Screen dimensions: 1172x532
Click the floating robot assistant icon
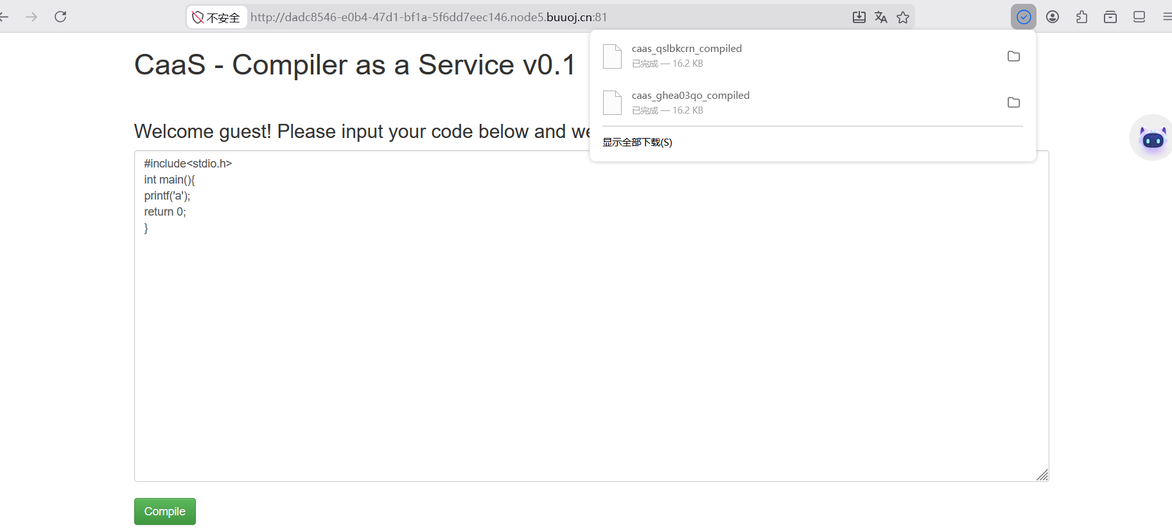(1152, 138)
